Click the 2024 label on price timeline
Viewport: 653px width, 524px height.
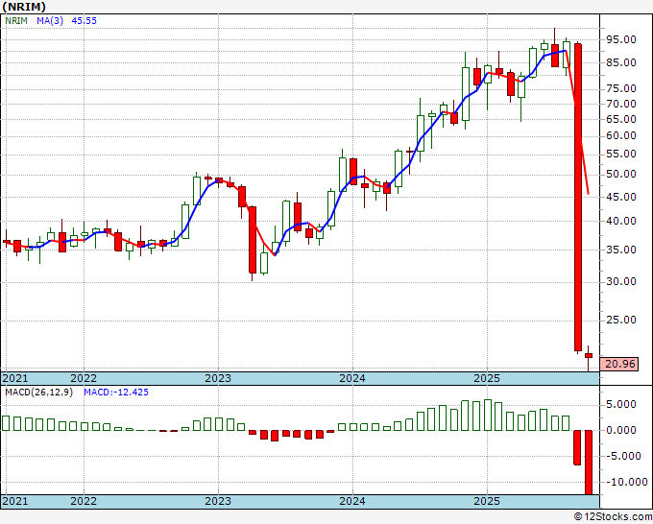coord(352,379)
